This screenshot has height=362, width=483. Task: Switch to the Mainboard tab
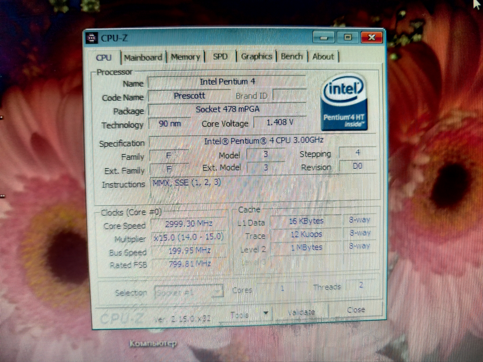pos(143,58)
